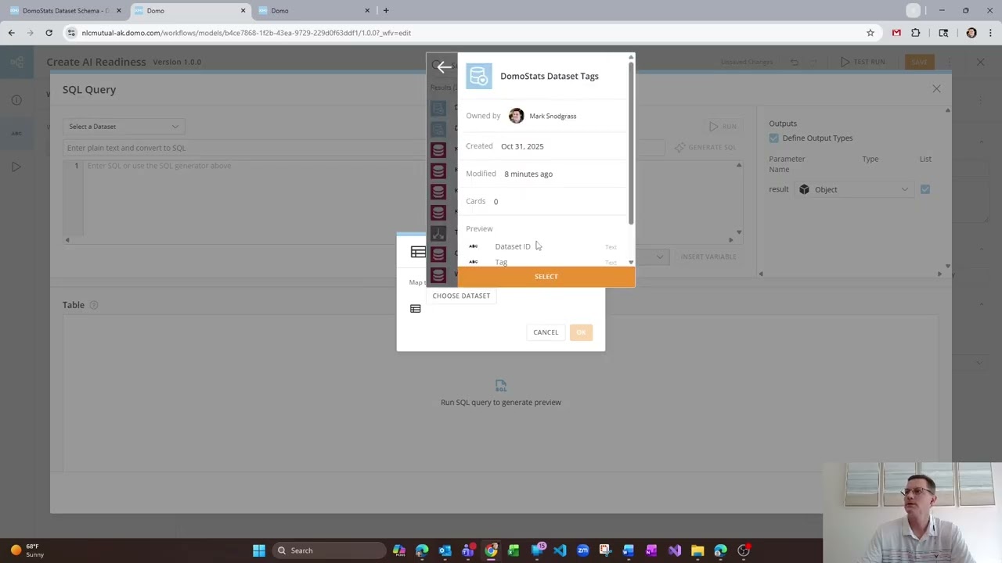
Task: Toggle the Define Output Types checkbox
Action: click(x=774, y=138)
